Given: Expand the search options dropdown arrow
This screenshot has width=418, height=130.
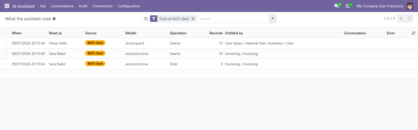Looking at the screenshot, I should pos(272,19).
